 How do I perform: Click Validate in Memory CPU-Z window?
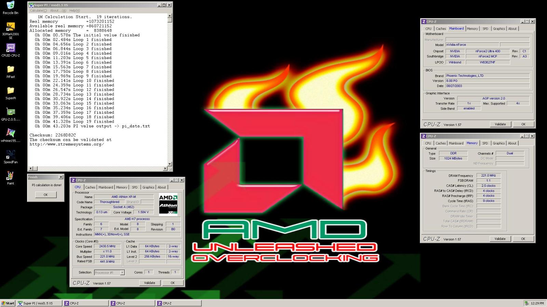coord(500,239)
